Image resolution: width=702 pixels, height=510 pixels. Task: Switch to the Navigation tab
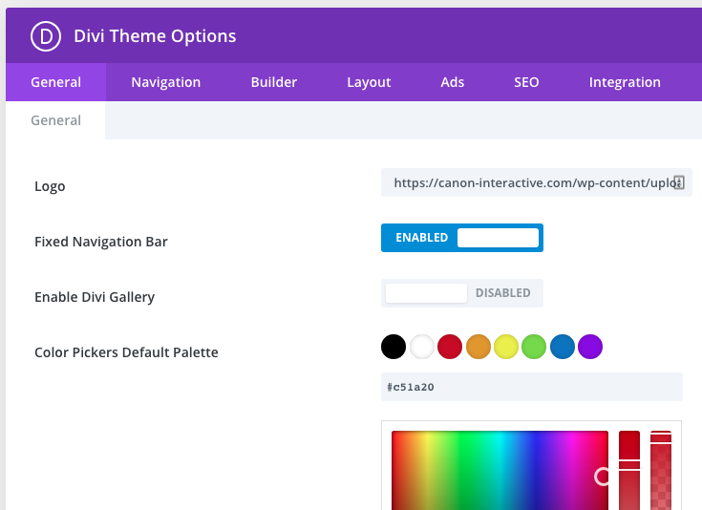click(x=165, y=82)
